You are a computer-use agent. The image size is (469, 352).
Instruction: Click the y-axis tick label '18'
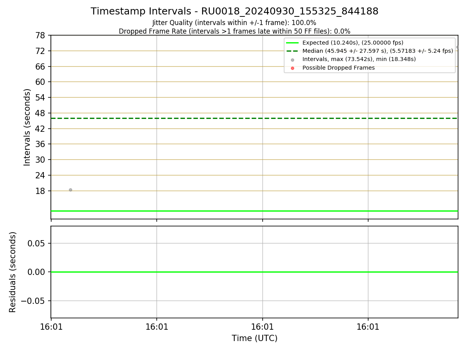(41, 191)
